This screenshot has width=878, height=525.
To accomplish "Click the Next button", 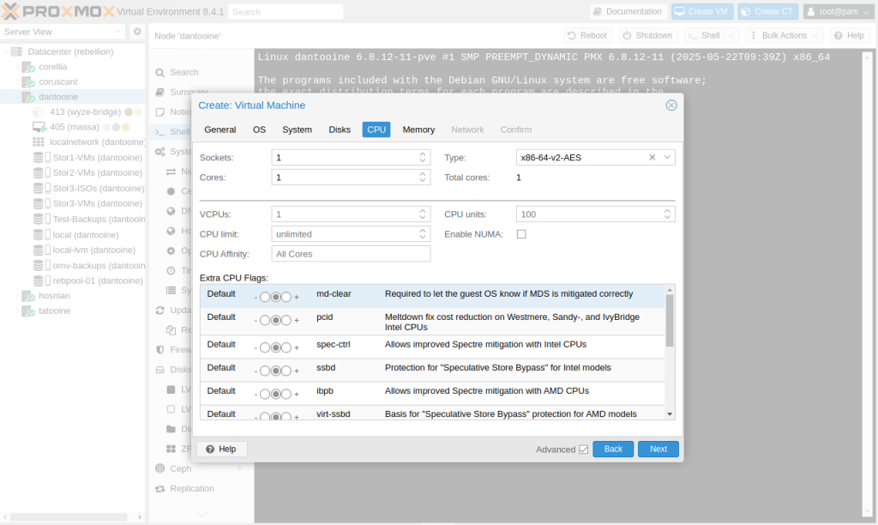I will pos(658,449).
